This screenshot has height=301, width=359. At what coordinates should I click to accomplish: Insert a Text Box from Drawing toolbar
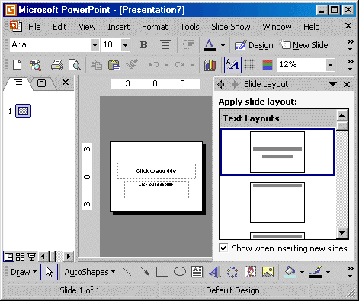(x=197, y=272)
